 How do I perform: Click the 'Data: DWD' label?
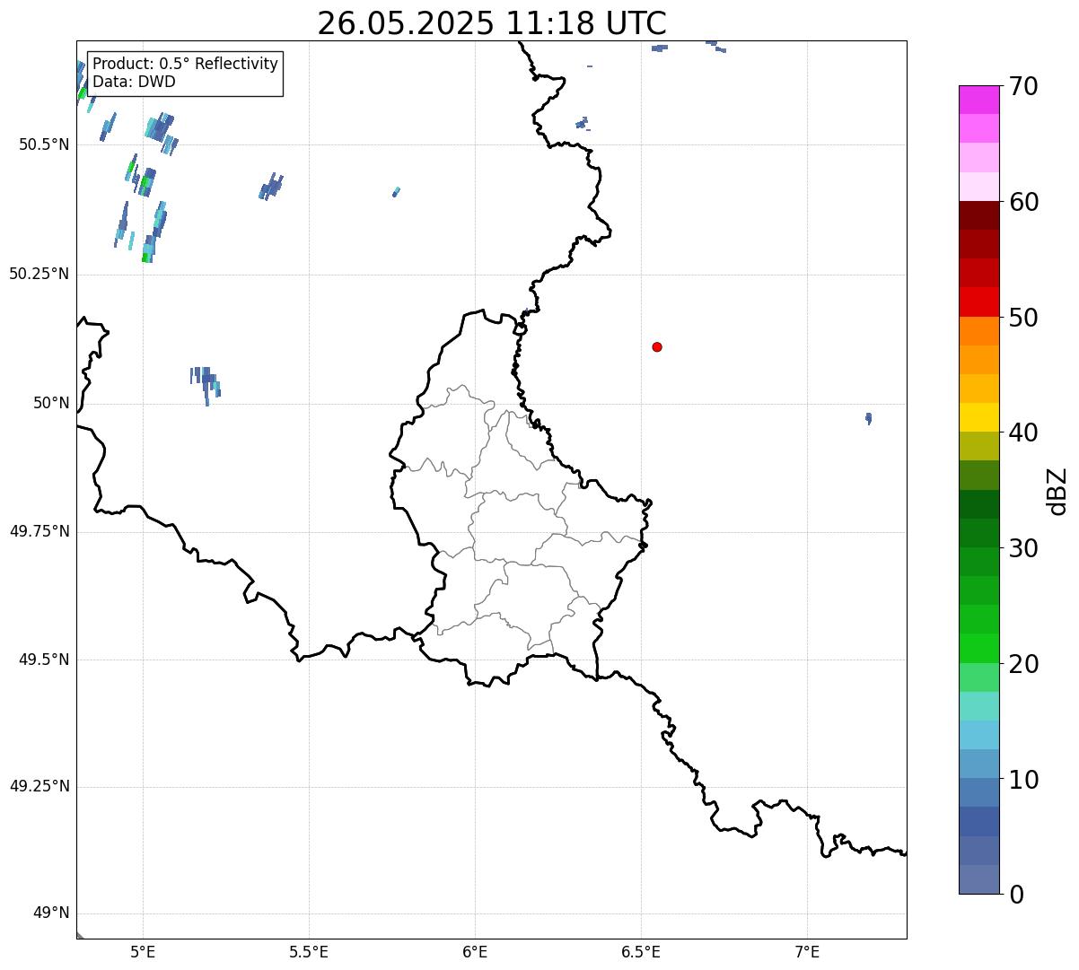pyautogui.click(x=135, y=82)
